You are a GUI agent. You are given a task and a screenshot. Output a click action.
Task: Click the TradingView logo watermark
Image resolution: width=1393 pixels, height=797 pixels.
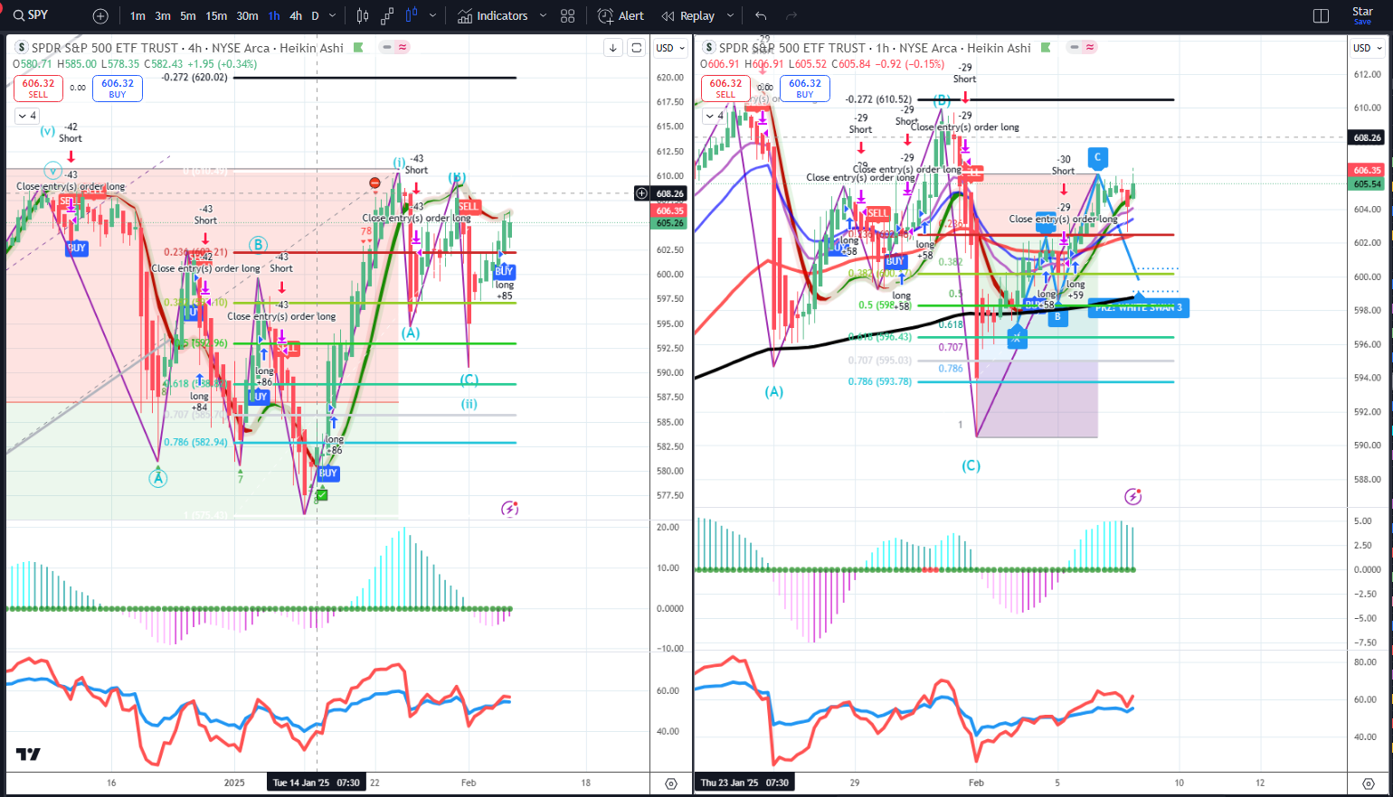point(28,755)
